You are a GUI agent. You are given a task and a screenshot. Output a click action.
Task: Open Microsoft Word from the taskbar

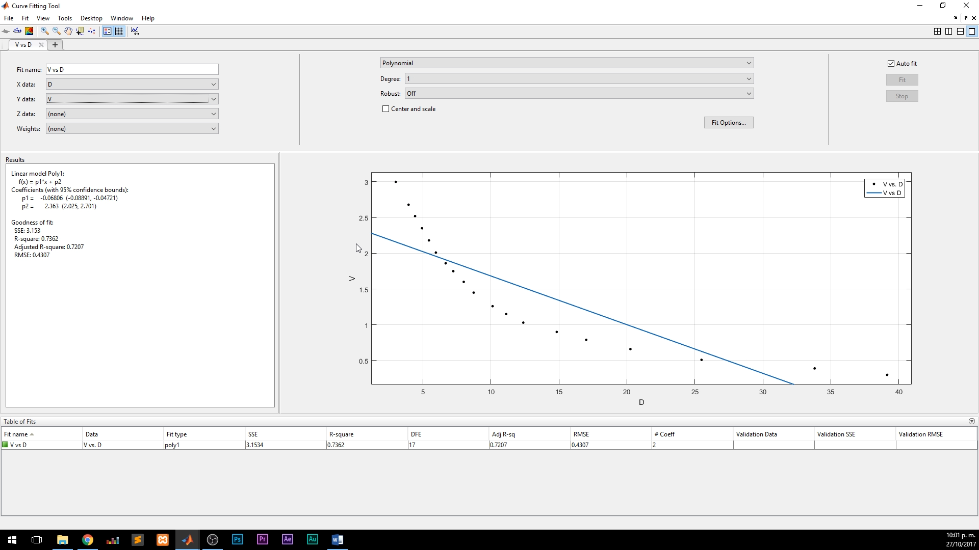337,540
